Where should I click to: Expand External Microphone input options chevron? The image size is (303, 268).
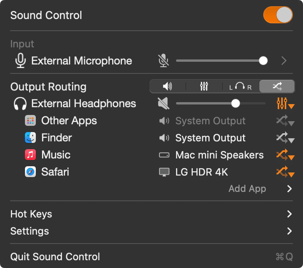pyautogui.click(x=284, y=61)
